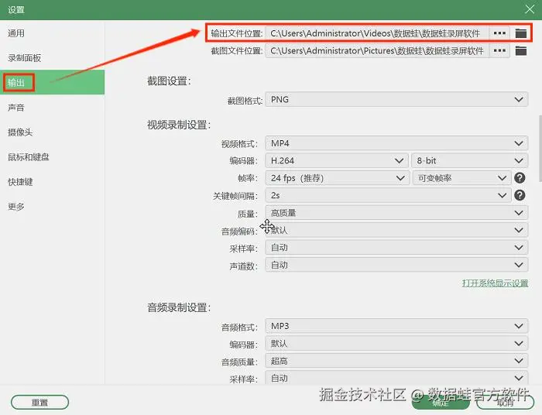
Task: Open the 声道数 自动 dropdown
Action: pyautogui.click(x=396, y=265)
